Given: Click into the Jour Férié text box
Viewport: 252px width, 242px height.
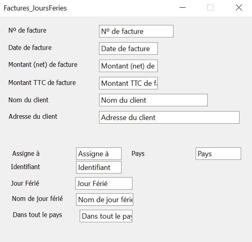Looking at the screenshot, I should pyautogui.click(x=104, y=184).
